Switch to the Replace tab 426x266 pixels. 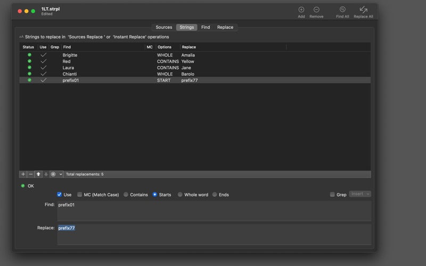[225, 27]
